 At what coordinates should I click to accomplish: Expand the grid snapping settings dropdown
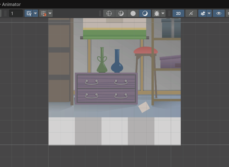[50, 13]
